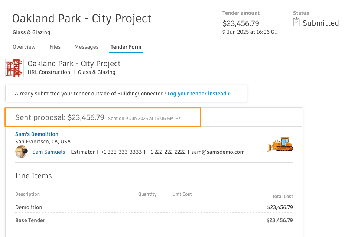Image resolution: width=348 pixels, height=237 pixels.
Task: Click the 'Tender amount' label
Action: click(x=241, y=13)
